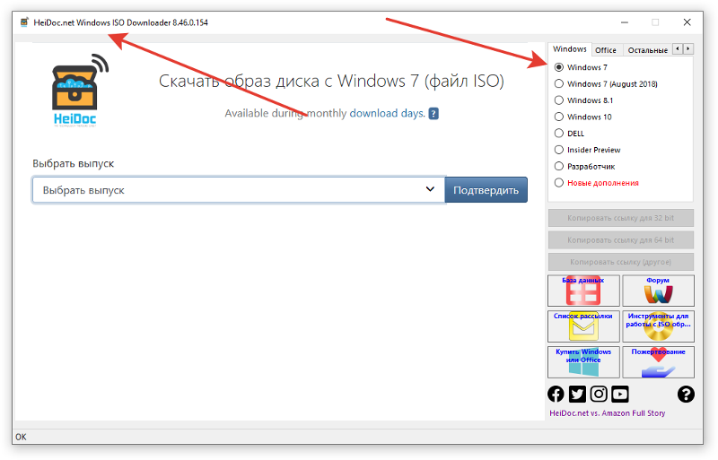Switch to the Windows tab
The image size is (718, 460).
coord(569,49)
